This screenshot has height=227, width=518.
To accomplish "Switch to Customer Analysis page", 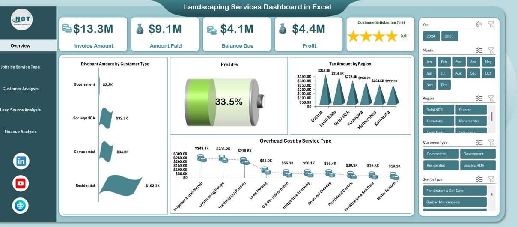I will (21, 89).
